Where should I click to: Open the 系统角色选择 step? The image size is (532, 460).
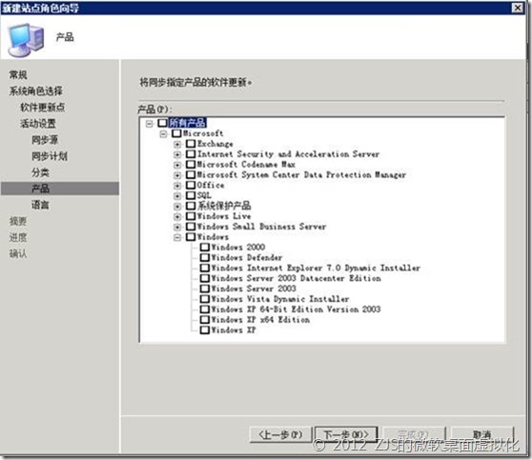[x=36, y=91]
